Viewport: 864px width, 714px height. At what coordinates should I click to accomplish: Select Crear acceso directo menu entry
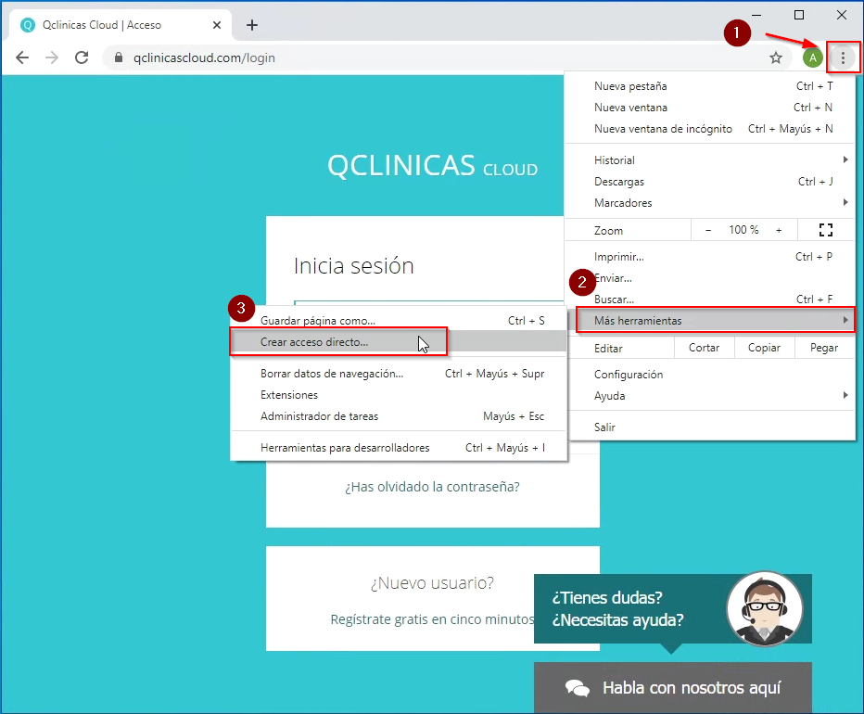[x=314, y=342]
